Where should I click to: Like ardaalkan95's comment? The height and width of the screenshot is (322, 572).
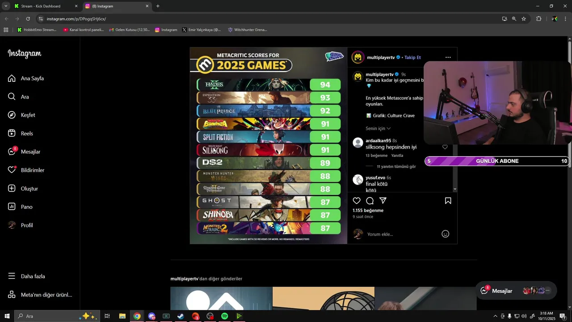[x=445, y=147]
